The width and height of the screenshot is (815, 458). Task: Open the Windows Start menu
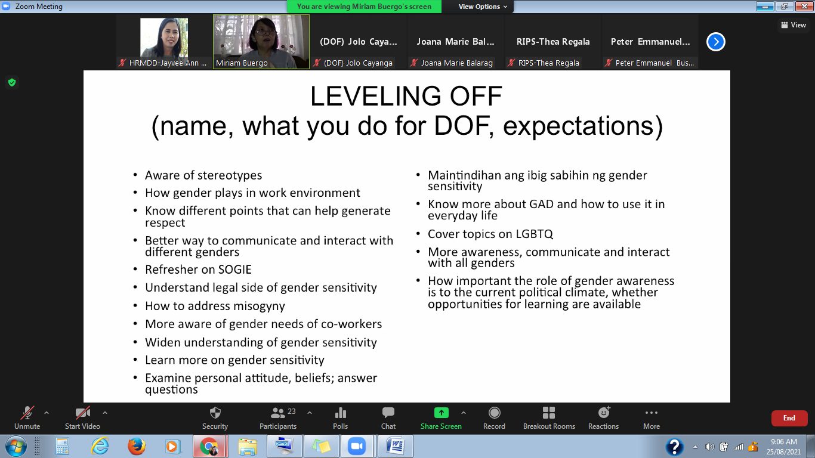tap(16, 446)
